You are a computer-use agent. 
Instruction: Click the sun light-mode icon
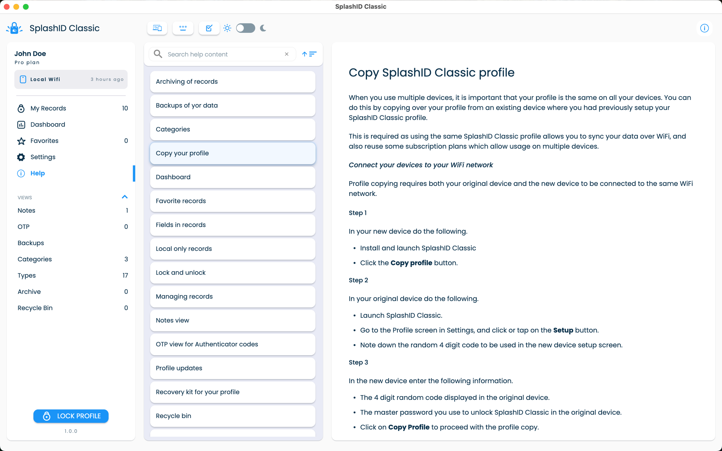point(227,28)
